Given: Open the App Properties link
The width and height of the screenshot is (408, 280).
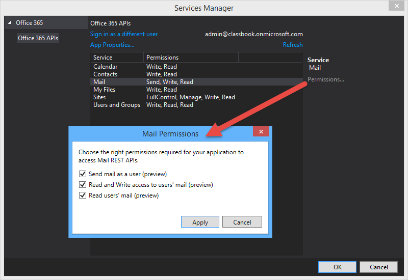Looking at the screenshot, I should click(112, 45).
